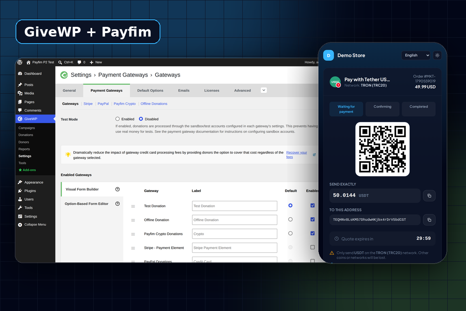This screenshot has height=311, width=466.
Task: Open the Offline Donations subsection link
Action: [x=154, y=104]
